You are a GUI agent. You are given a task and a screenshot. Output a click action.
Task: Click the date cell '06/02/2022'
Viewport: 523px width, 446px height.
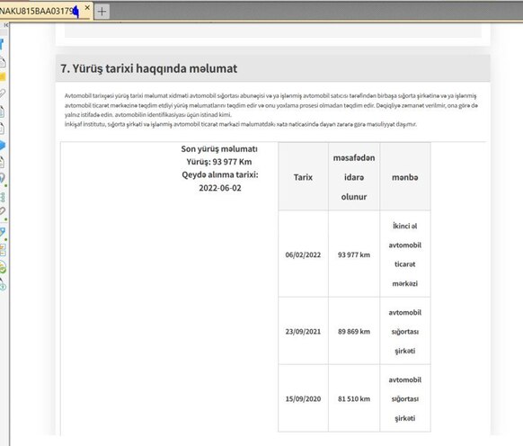(x=303, y=254)
